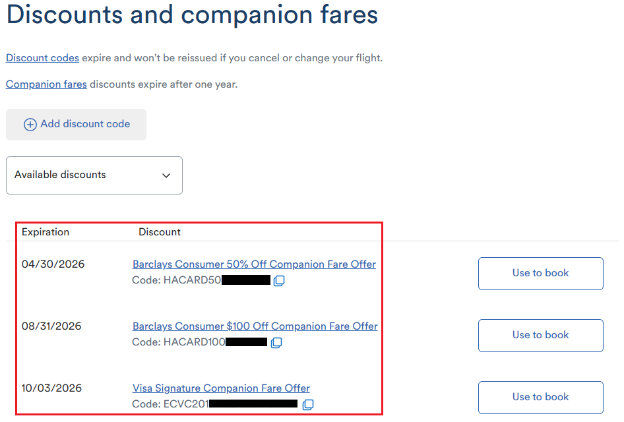Use to book the $100 Off offer
Image resolution: width=624 pixels, height=422 pixels.
[540, 336]
